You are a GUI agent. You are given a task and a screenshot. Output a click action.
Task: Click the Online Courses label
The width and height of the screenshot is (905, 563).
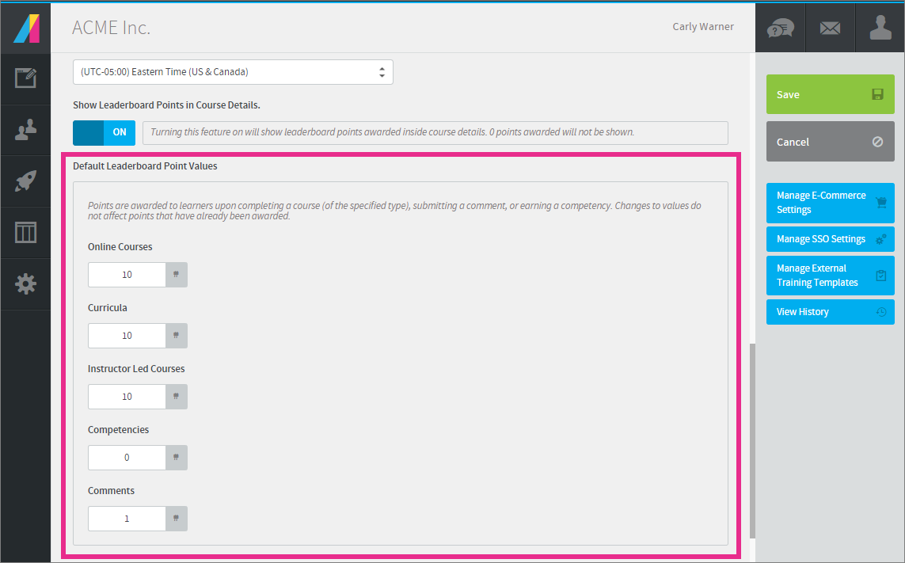(x=120, y=246)
